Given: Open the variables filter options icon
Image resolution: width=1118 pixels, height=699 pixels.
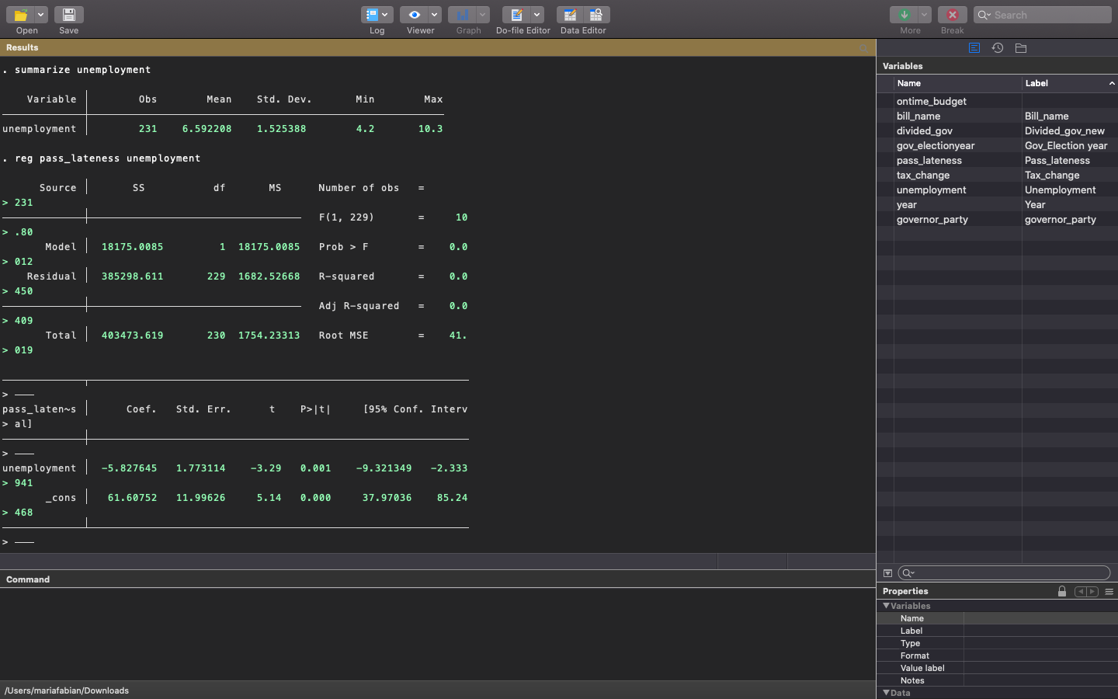Looking at the screenshot, I should 887,573.
